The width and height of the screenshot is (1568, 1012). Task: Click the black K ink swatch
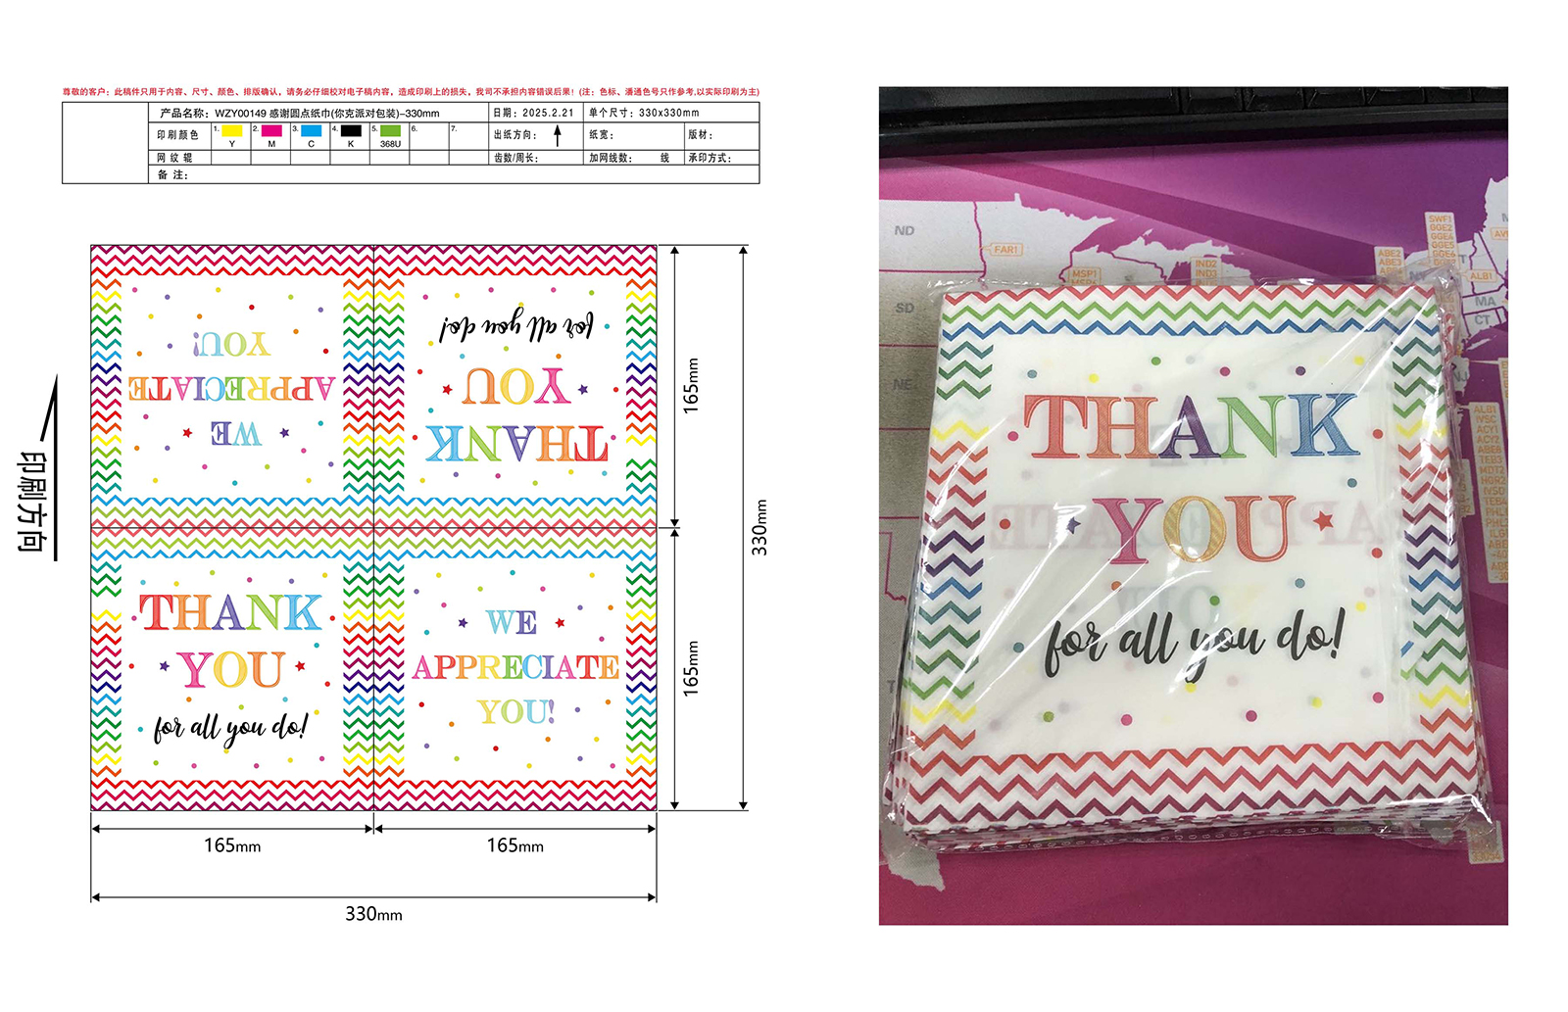351,130
